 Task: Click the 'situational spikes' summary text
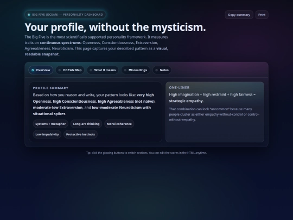pos(49,114)
